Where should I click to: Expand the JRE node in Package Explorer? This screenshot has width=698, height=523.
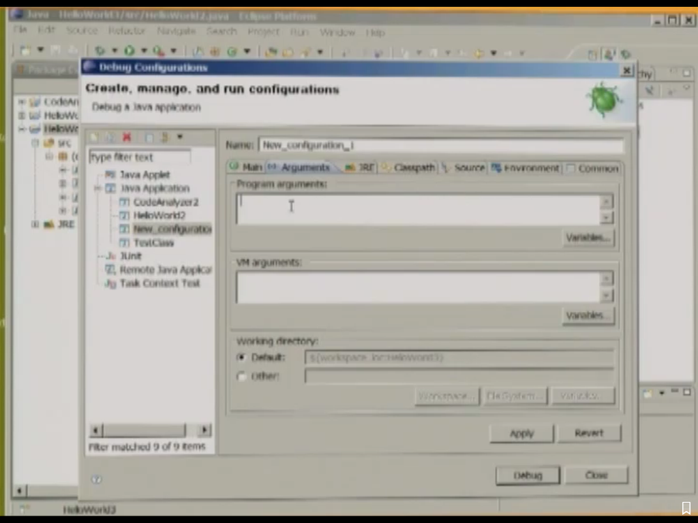coord(35,224)
